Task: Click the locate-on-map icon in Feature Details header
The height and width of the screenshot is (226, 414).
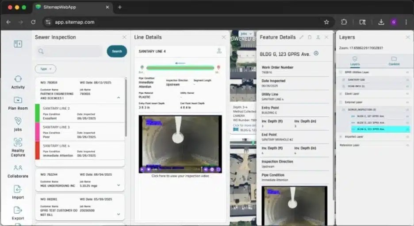Action: coord(318,37)
